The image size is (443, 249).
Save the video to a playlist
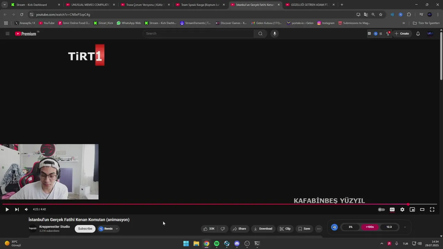(304, 229)
